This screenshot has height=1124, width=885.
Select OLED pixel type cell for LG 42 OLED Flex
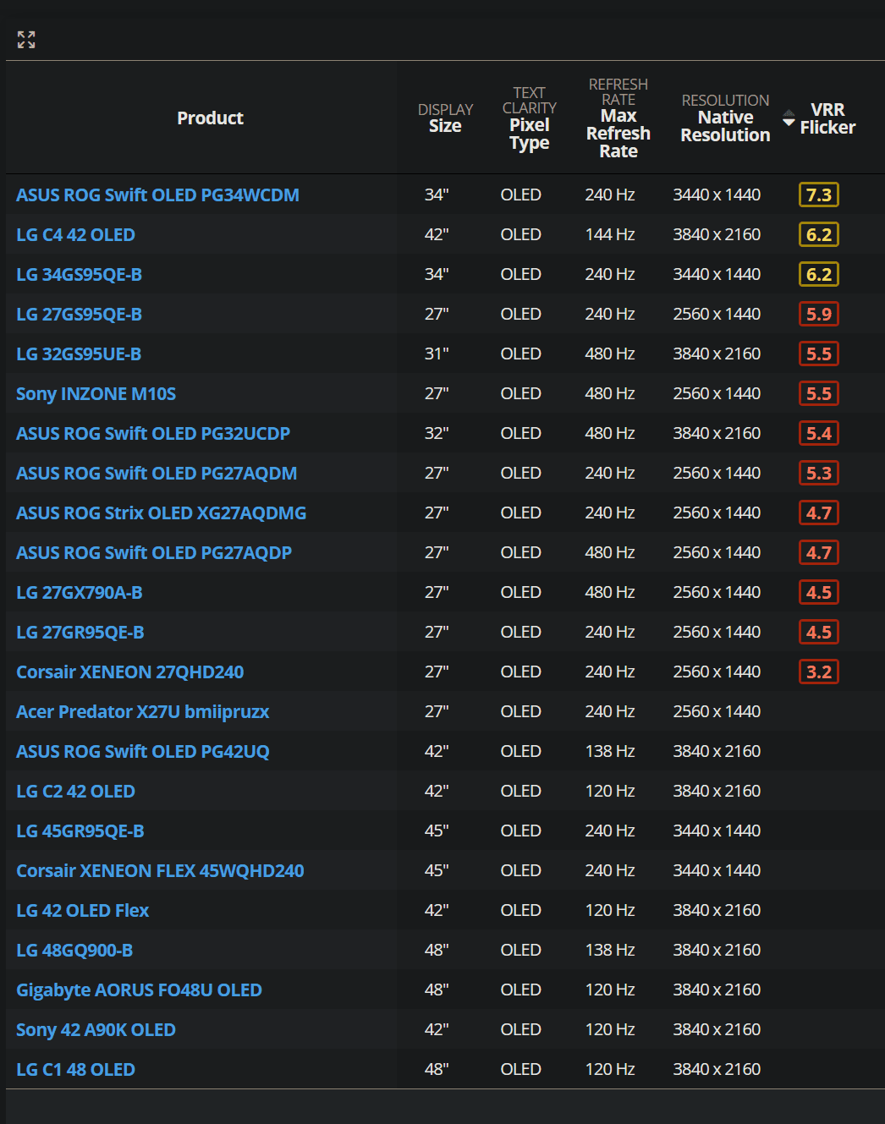coord(520,911)
